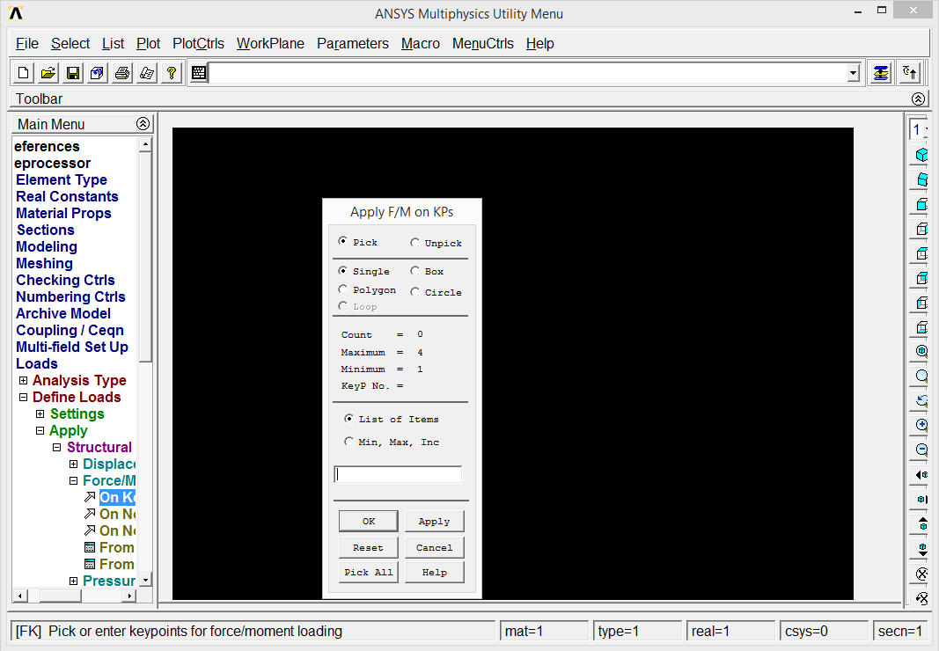Choose the Single picking mode
The width and height of the screenshot is (939, 651).
342,271
